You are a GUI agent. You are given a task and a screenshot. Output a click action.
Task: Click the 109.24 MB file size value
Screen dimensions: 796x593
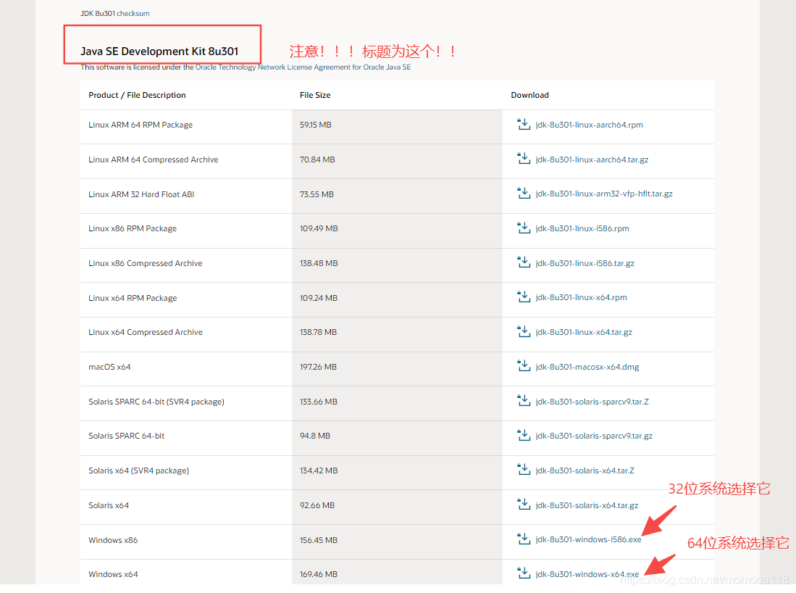tap(318, 298)
